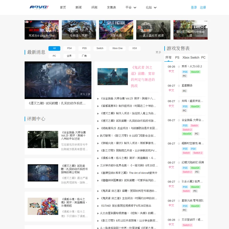Open the 鬼武者 剑之道 preview thumbnail

(x=112, y=76)
